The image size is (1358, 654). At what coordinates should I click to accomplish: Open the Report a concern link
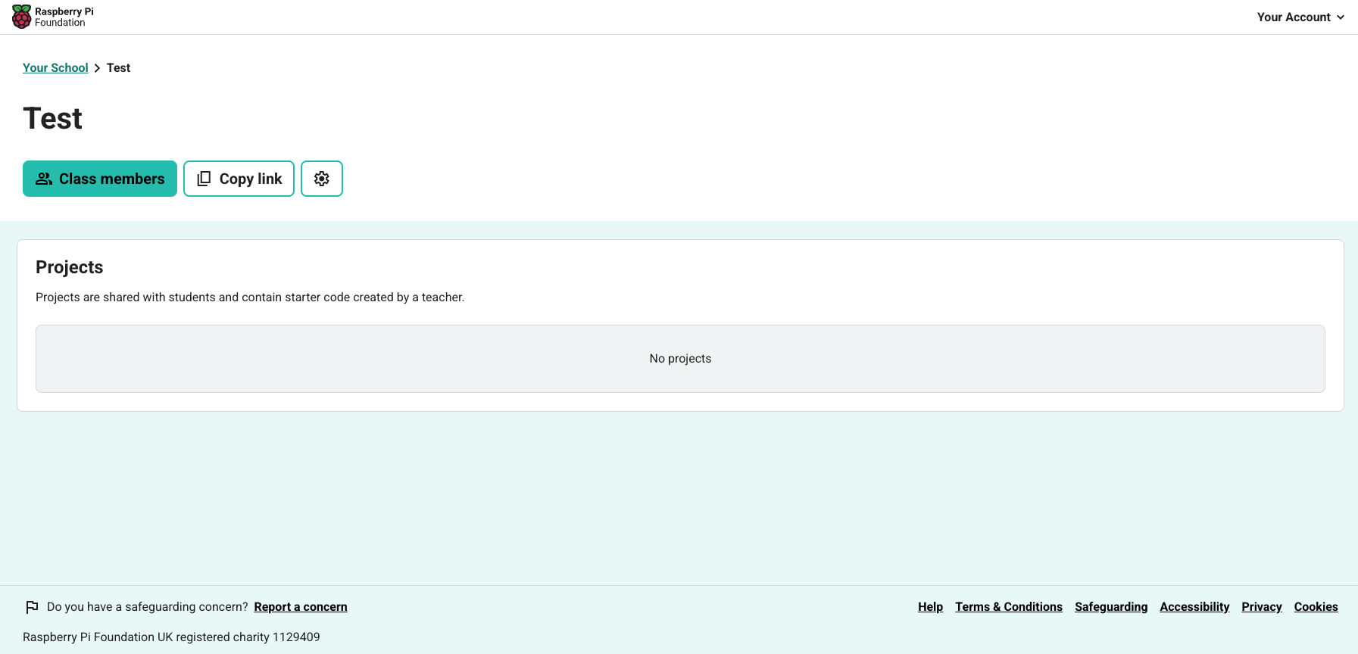point(301,607)
